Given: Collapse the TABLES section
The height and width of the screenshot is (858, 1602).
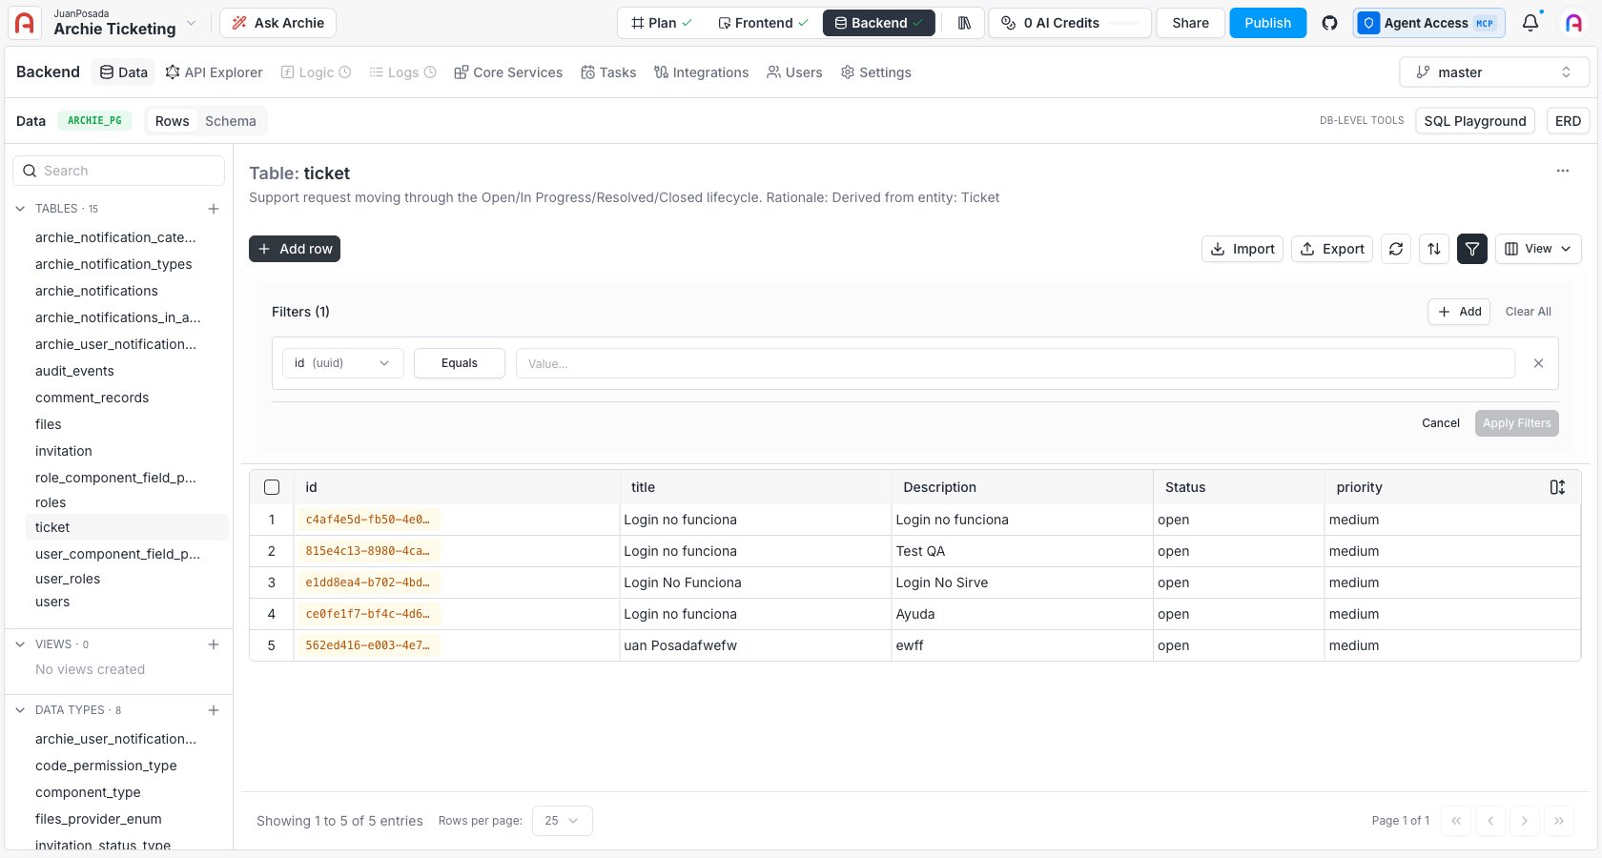Looking at the screenshot, I should [x=20, y=209].
